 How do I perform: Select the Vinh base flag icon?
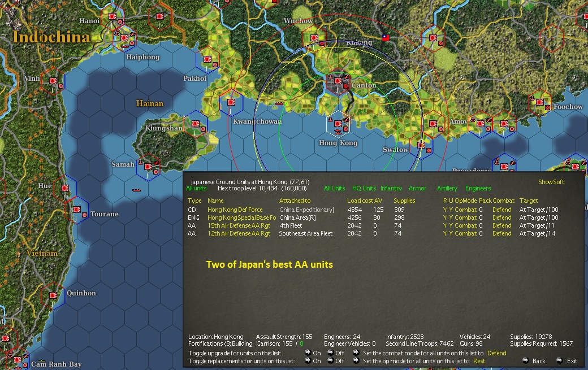click(53, 81)
